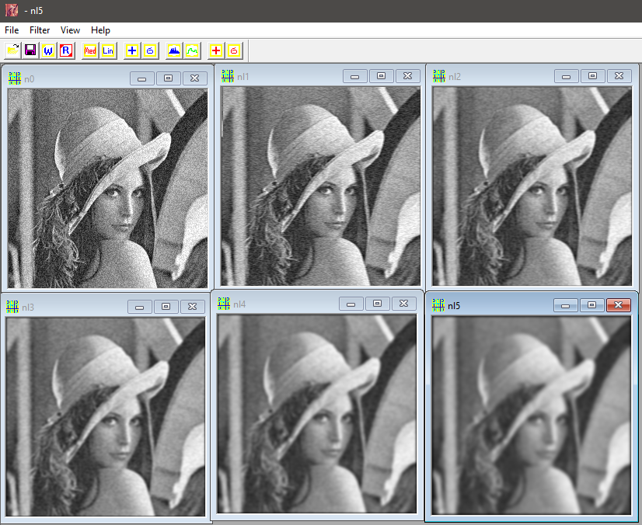642x525 pixels.
Task: Click the blue W toolbar icon
Action: click(x=48, y=50)
